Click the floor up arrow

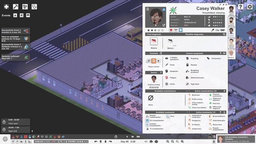(100, 142)
